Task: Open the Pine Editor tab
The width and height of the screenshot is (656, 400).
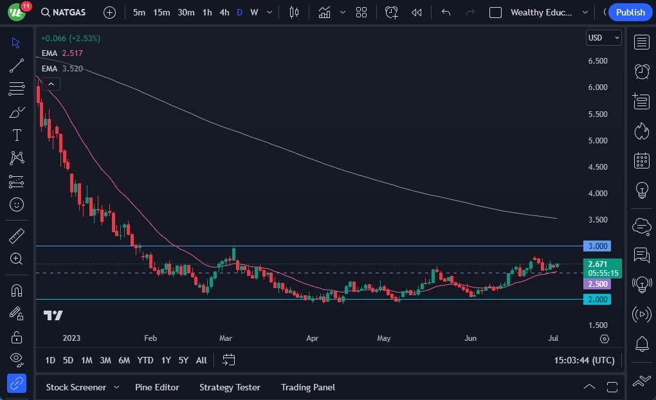Action: click(157, 387)
